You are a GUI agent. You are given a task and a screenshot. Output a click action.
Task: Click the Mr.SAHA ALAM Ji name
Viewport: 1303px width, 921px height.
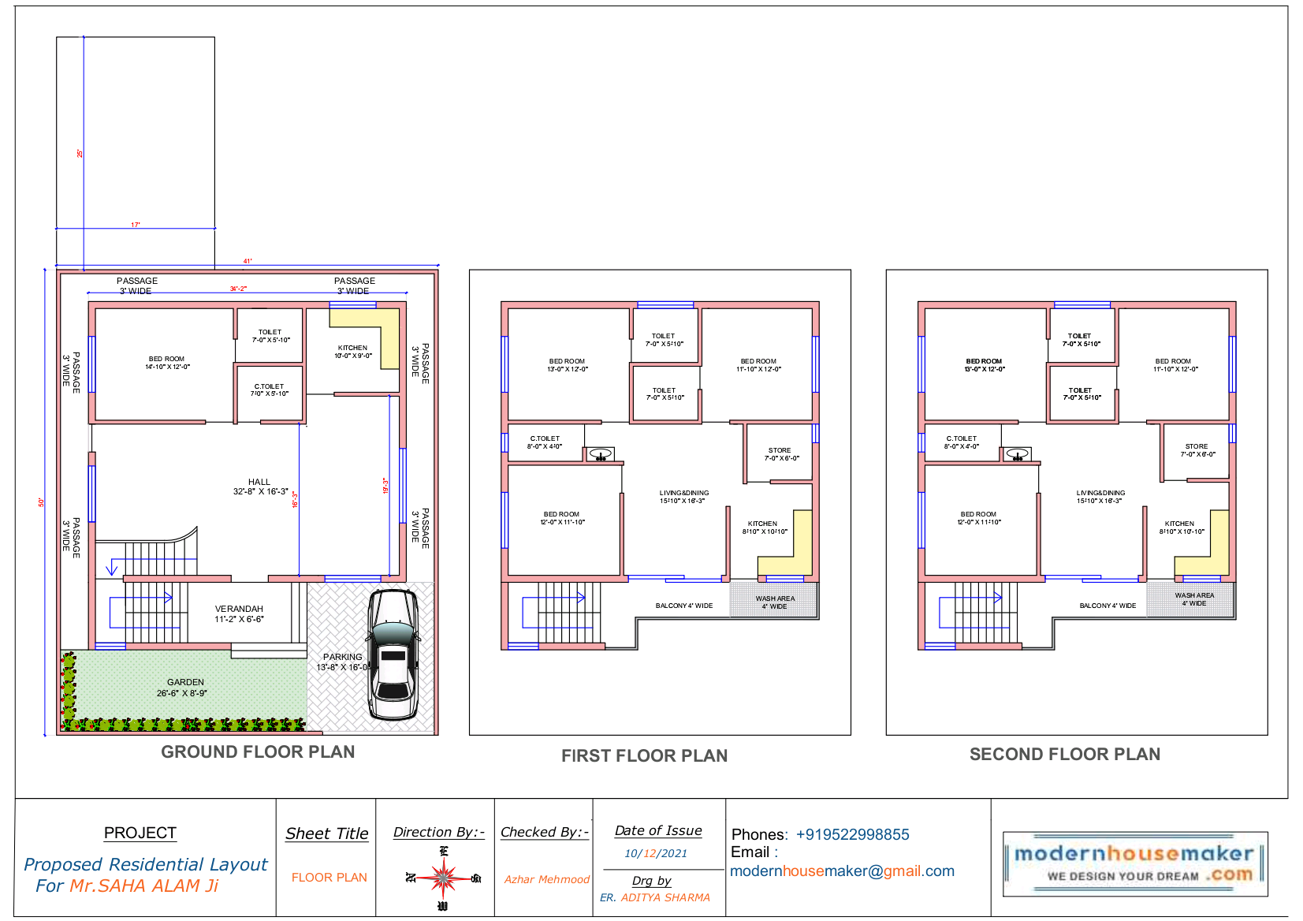pyautogui.click(x=144, y=886)
